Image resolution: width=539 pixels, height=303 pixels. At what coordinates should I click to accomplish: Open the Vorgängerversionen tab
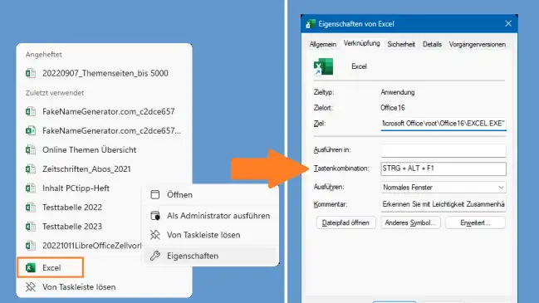477,44
